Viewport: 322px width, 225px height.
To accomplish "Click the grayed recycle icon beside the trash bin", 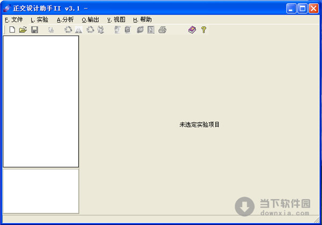I will (x=90, y=29).
